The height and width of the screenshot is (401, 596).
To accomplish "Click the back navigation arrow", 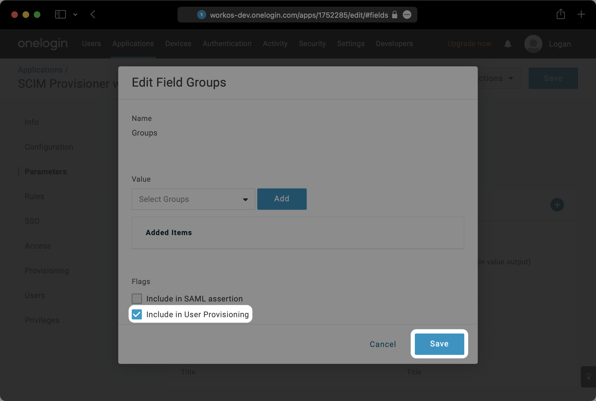I will pos(93,15).
